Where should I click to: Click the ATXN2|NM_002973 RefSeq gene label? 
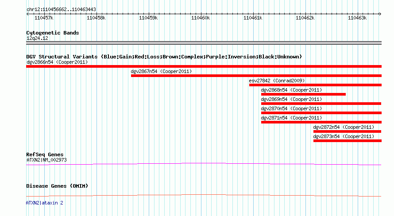(x=46, y=160)
